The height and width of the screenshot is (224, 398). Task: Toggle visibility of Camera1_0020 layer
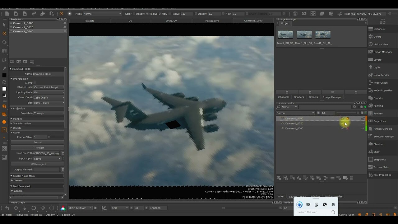[x=282, y=124]
